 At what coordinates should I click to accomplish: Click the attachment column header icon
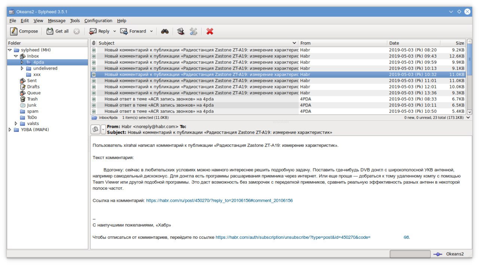coord(94,43)
